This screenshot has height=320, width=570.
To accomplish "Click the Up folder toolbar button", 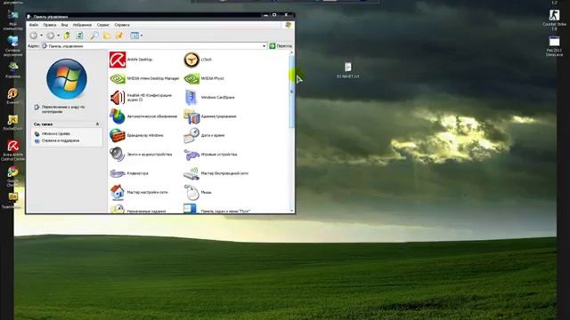I will tap(67, 36).
